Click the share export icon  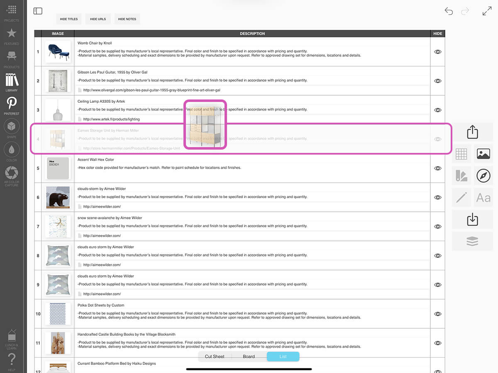(472, 132)
